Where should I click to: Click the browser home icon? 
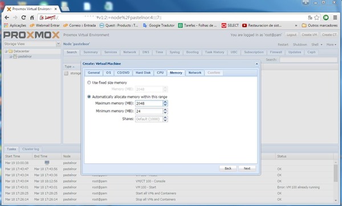coord(32,18)
